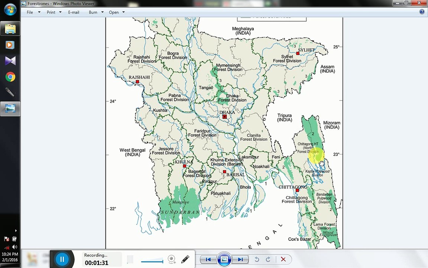This screenshot has height=268, width=428.
Task: Click the Bogra Forest Division label
Action: click(x=173, y=55)
